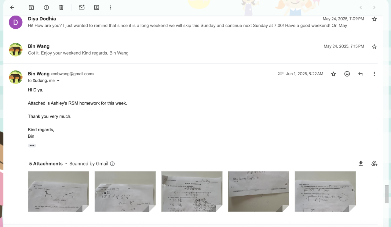
Task: Delete the conversation with trash icon
Action: (61, 8)
